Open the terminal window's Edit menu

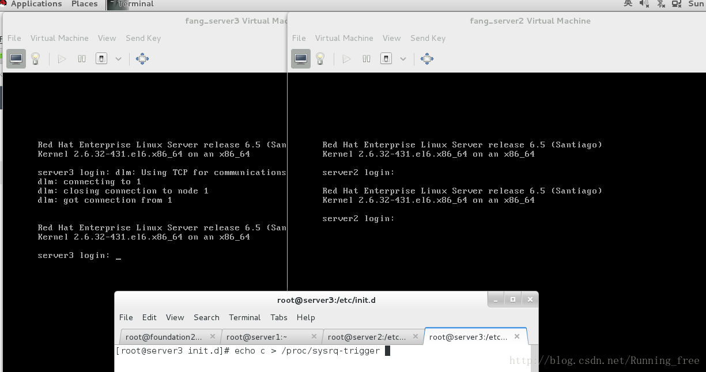click(x=149, y=317)
